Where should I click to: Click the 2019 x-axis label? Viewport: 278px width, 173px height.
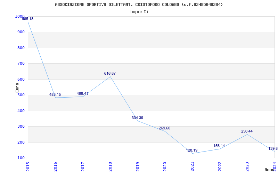tap(137, 166)
